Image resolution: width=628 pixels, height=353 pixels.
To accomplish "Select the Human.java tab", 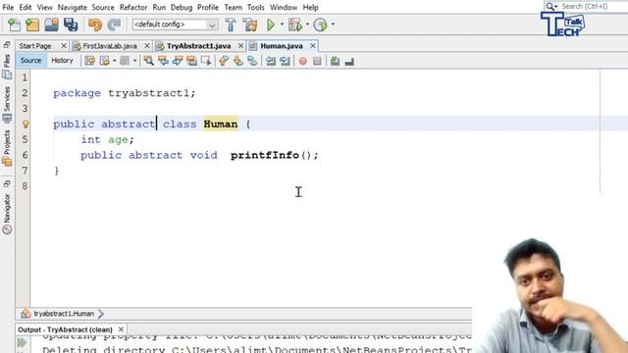I will tap(282, 46).
